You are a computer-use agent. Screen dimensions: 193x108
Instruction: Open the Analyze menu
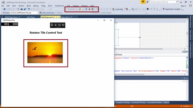pyautogui.click(x=76, y=6)
